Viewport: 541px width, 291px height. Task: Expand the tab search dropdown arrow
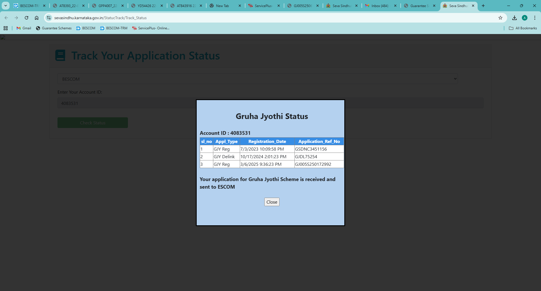point(6,6)
